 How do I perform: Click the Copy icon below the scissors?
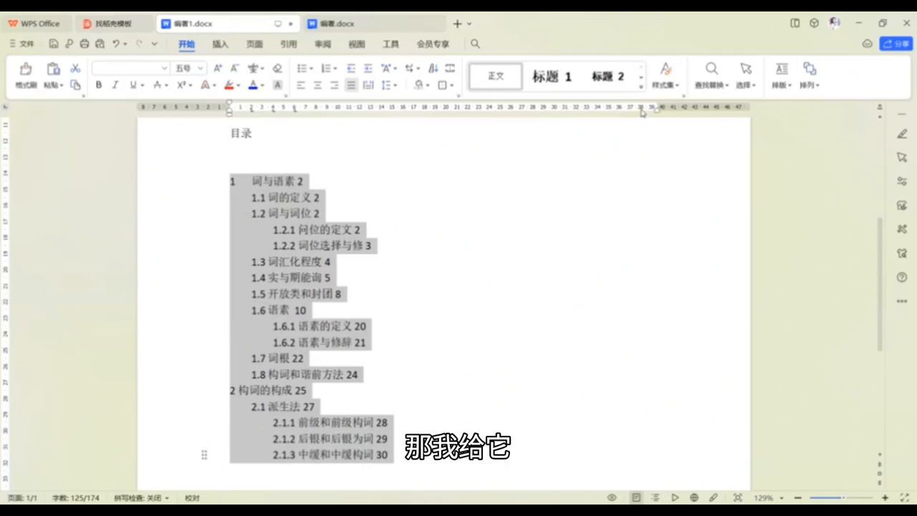tap(75, 85)
